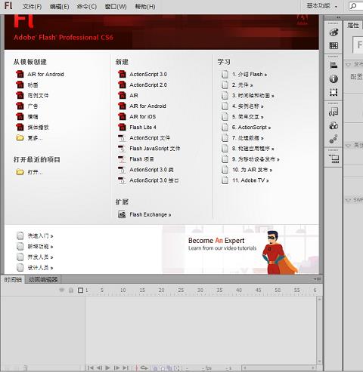
Task: Click the ActionScript 3.0 document icon
Action: coord(122,74)
